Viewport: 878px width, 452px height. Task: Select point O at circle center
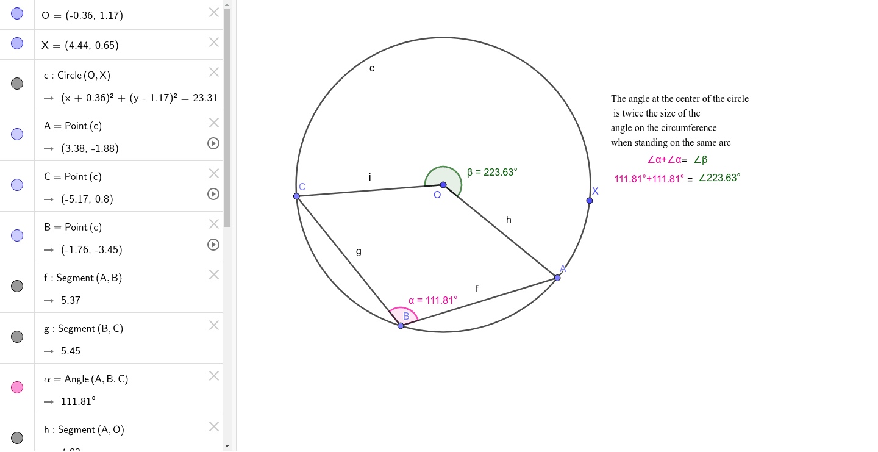[x=443, y=185]
